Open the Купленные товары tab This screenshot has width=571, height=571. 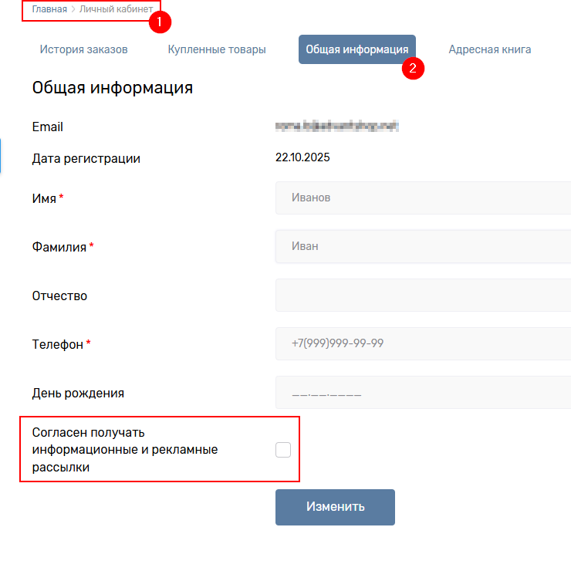pyautogui.click(x=217, y=49)
